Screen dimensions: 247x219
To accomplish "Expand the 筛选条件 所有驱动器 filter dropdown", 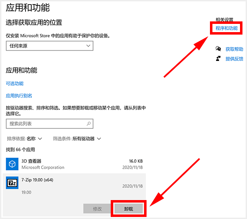I will click(77, 139).
